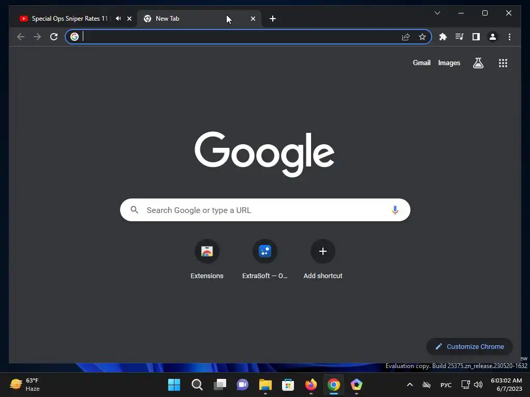Open Search Labs flask icon
This screenshot has height=397, width=530.
pos(478,63)
